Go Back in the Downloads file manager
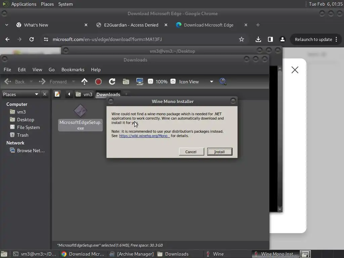The width and height of the screenshot is (344, 258). 15,82
